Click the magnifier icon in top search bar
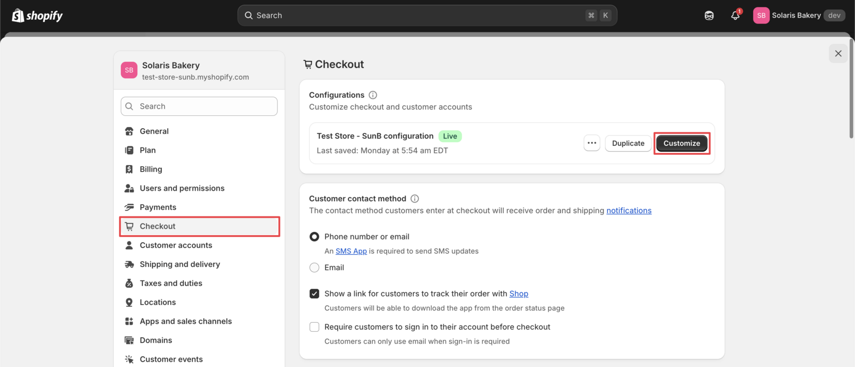This screenshot has height=367, width=855. click(248, 15)
